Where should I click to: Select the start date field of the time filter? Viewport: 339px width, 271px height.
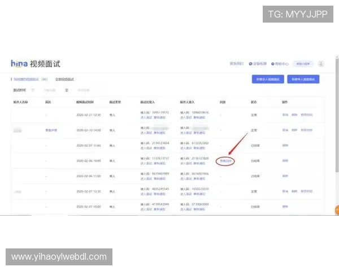(x=50, y=90)
